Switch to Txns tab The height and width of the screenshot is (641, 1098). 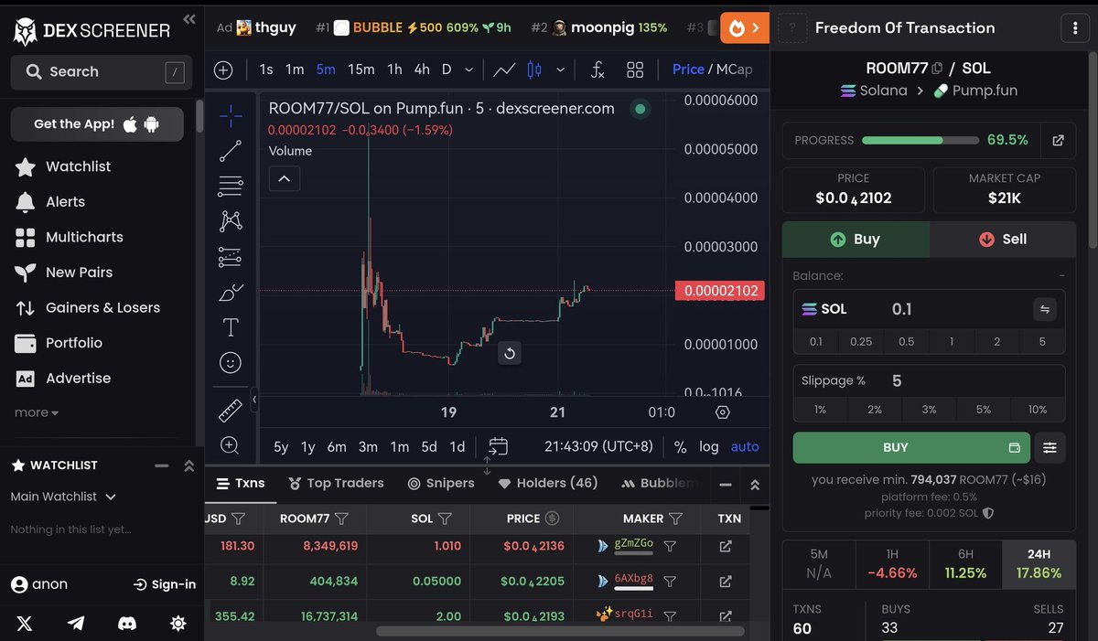click(241, 483)
